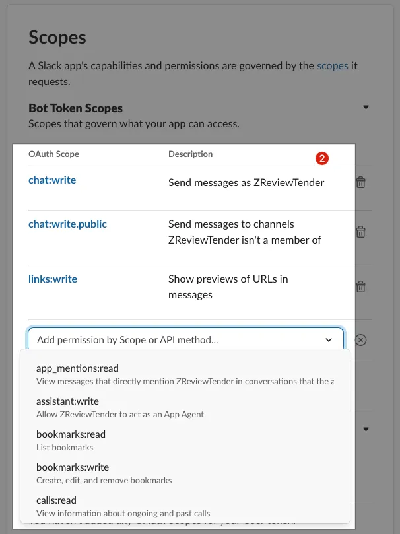This screenshot has height=534, width=400.
Task: Open the chat:write scope link
Action: (x=52, y=180)
